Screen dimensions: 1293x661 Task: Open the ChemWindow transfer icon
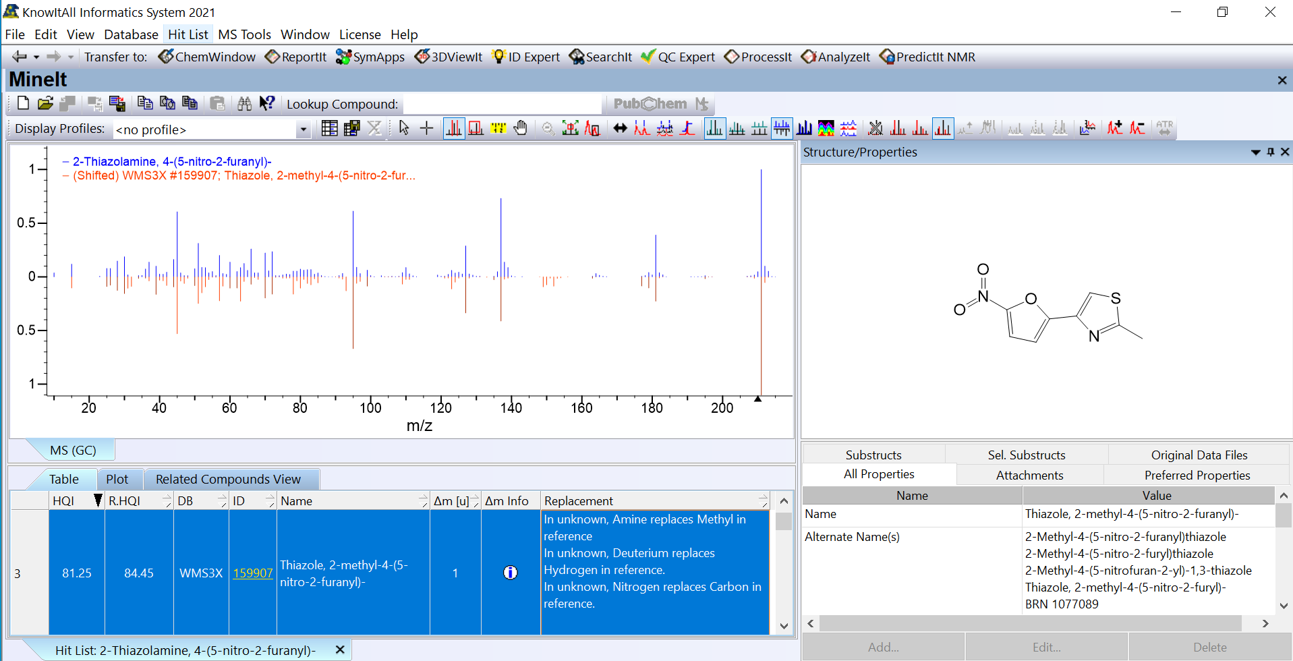166,57
